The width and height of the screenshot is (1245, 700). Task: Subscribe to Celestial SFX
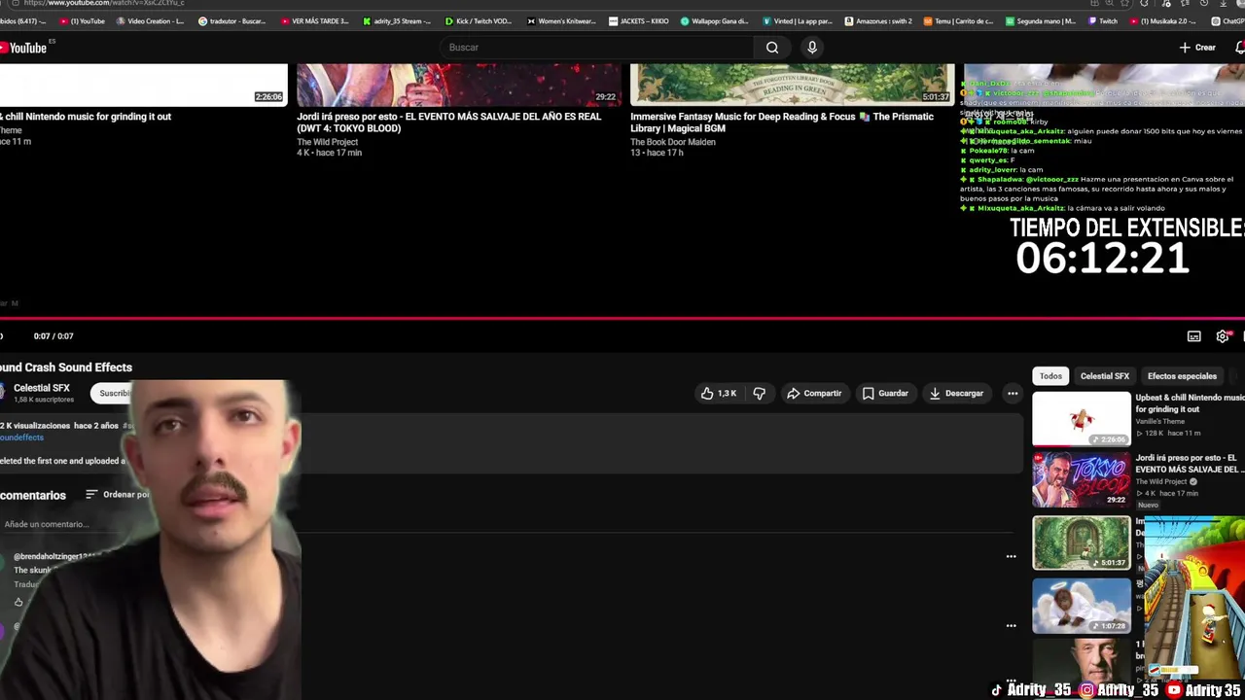114,393
